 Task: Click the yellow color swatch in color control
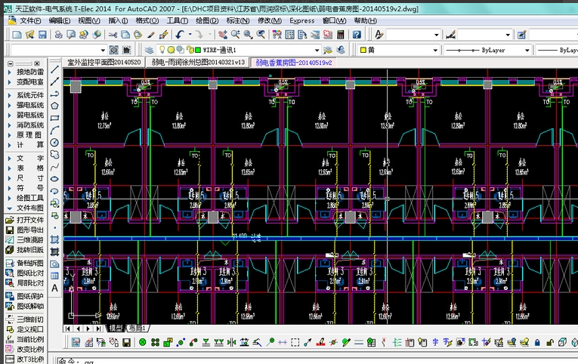click(x=363, y=50)
